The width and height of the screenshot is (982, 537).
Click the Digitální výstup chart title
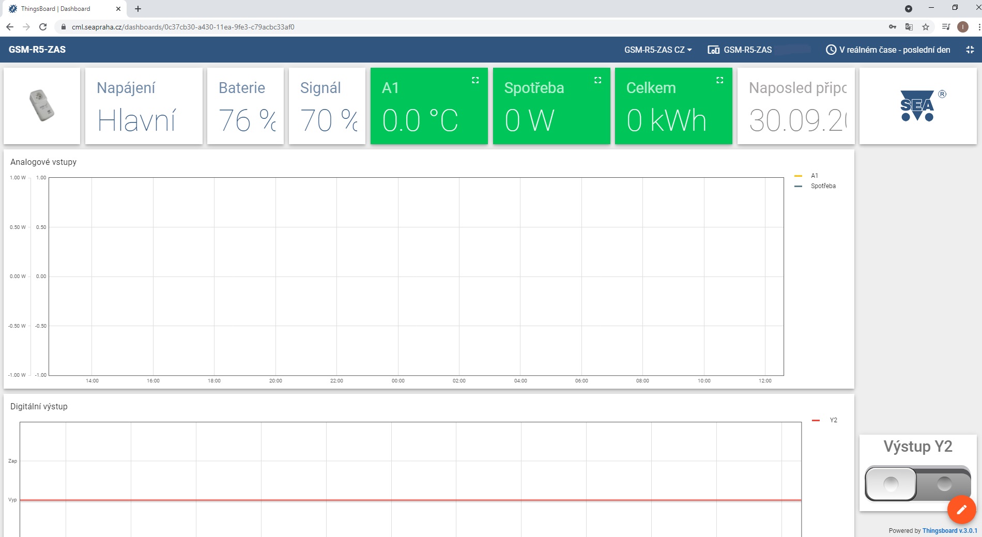(39, 406)
